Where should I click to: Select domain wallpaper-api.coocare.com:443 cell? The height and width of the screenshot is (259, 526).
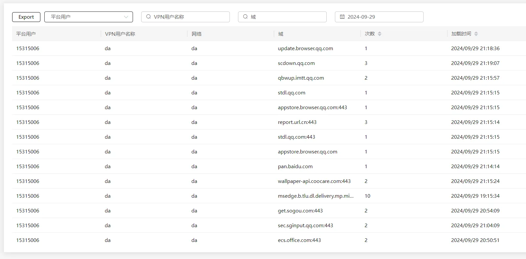314,181
